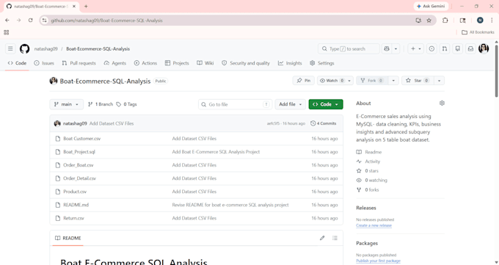Switch to the Issues tab

44,63
